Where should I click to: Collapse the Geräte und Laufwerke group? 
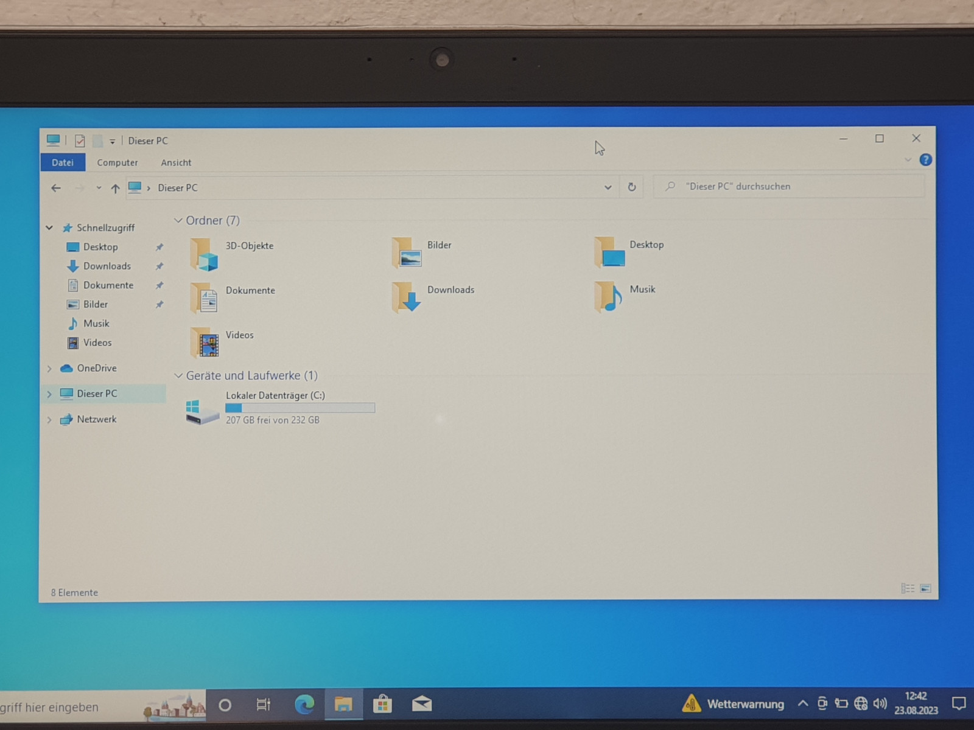point(178,376)
